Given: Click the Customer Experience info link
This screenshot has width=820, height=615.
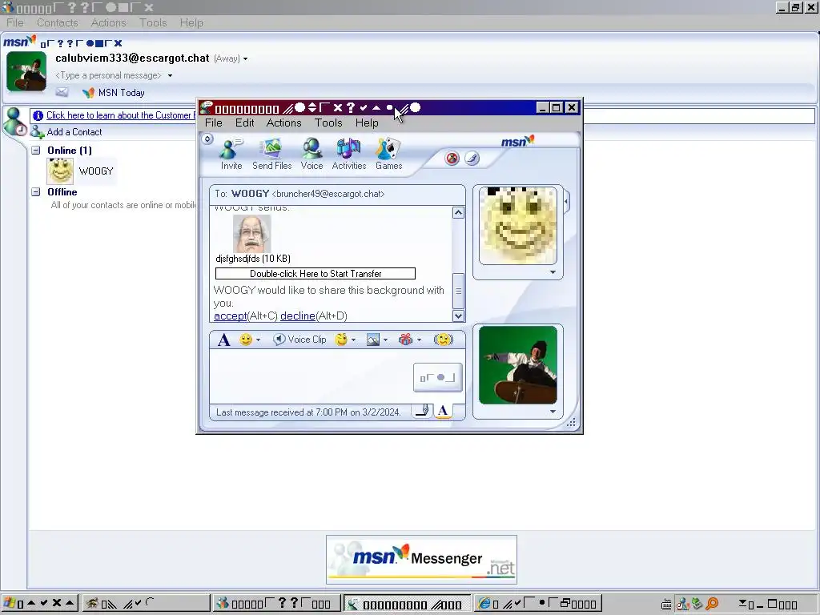Looking at the screenshot, I should 120,115.
